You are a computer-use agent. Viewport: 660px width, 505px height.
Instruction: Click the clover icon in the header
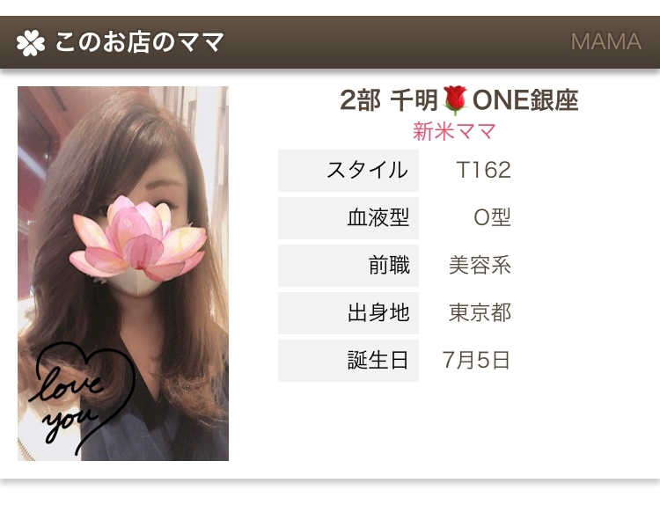click(x=31, y=42)
